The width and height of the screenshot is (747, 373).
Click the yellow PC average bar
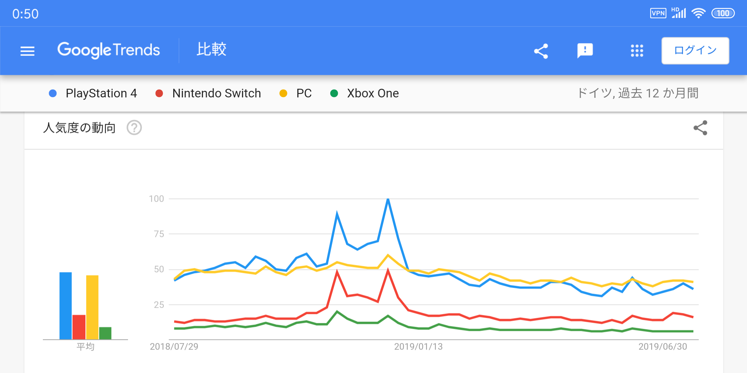tap(92, 307)
